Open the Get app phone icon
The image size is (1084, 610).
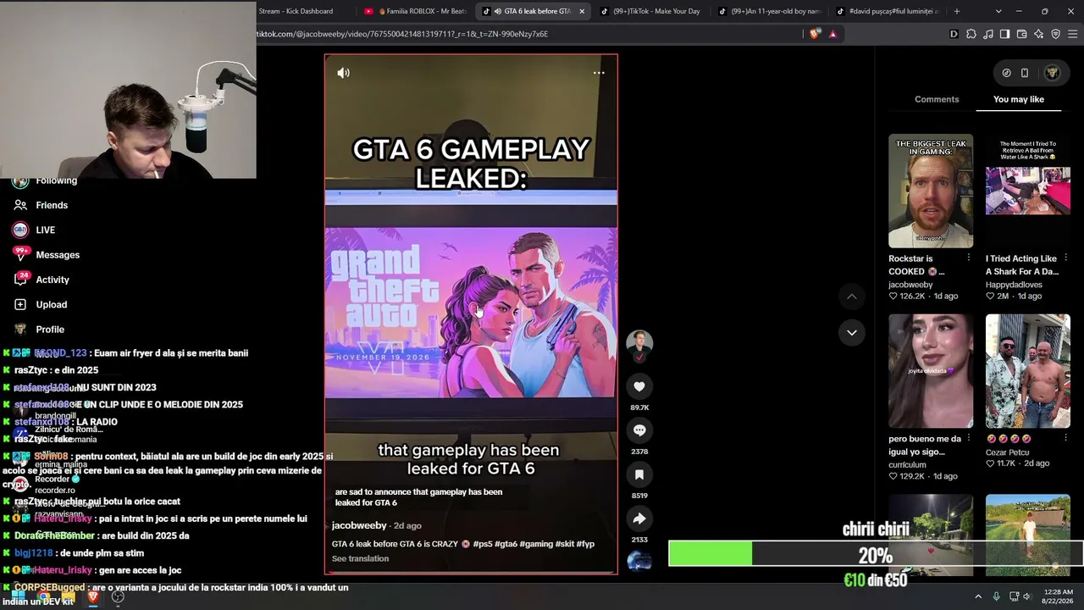click(x=1025, y=73)
